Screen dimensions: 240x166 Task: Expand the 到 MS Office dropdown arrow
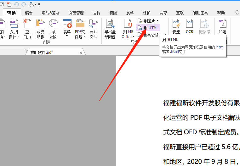tap(133, 36)
